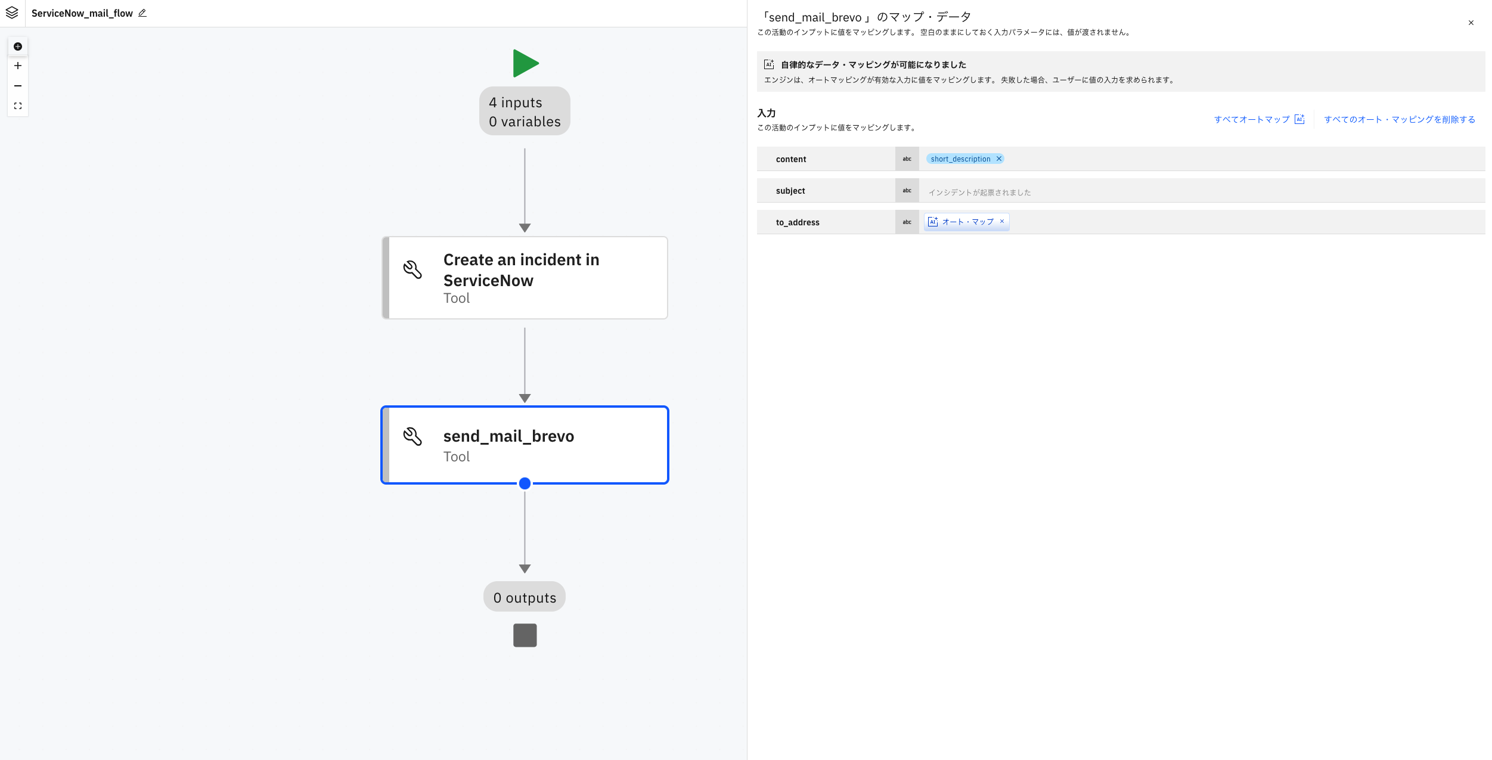
Task: Remove auto-map chip from to_address
Action: tap(1002, 222)
